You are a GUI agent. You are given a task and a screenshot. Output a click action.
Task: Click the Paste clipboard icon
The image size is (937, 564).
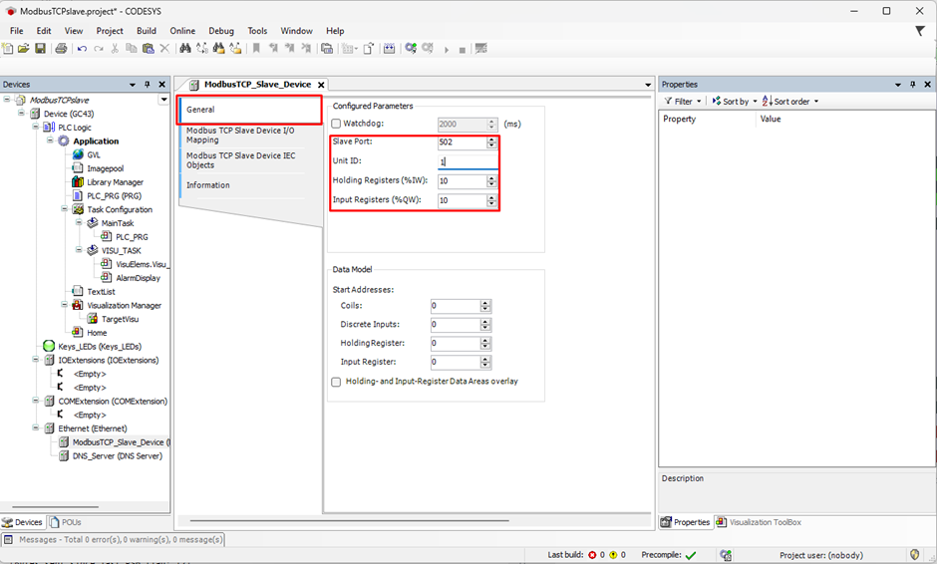pos(149,49)
